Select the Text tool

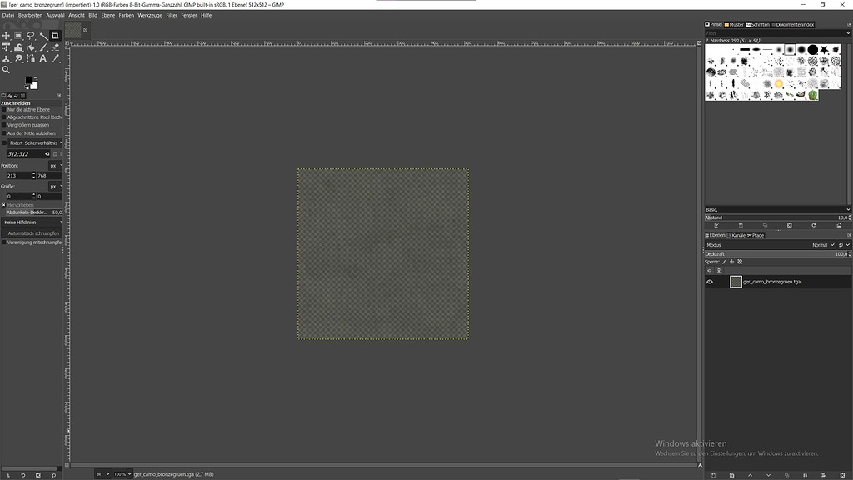[42, 58]
